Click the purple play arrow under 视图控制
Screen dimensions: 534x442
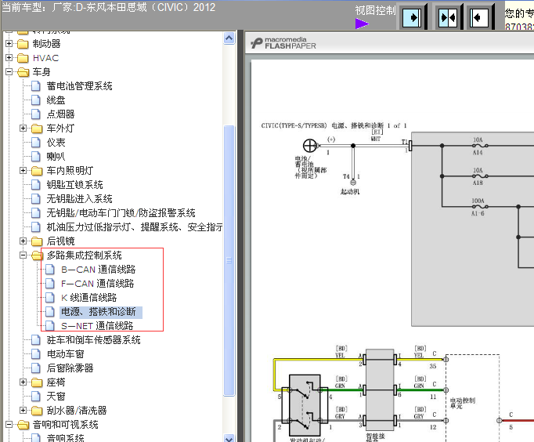(362, 24)
